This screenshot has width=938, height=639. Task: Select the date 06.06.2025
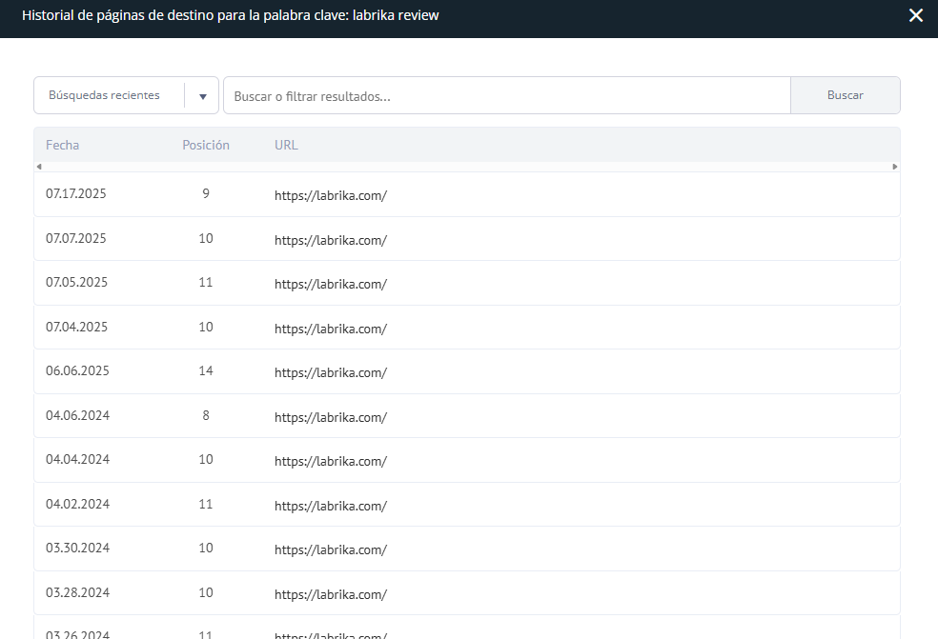78,370
